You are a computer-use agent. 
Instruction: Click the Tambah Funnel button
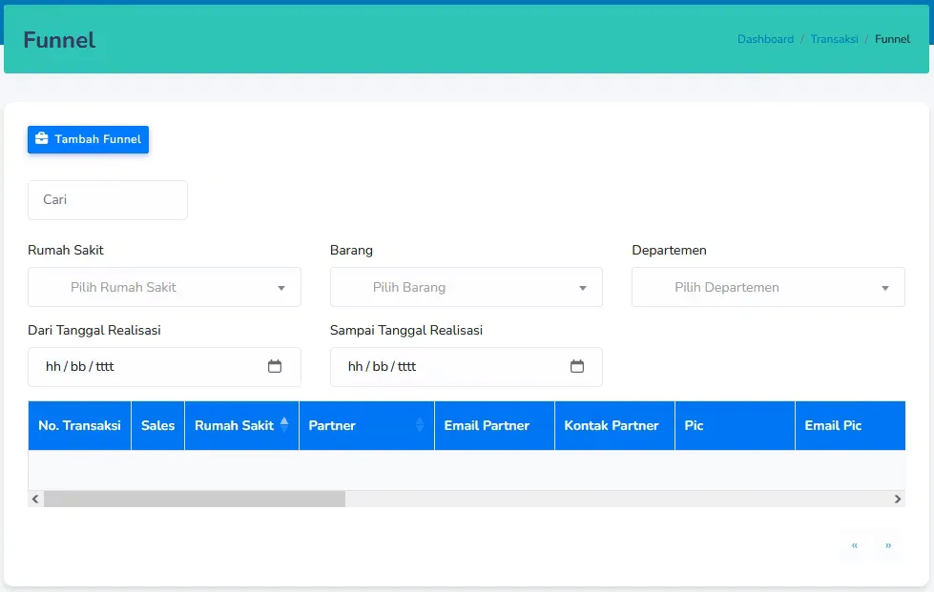click(x=88, y=139)
